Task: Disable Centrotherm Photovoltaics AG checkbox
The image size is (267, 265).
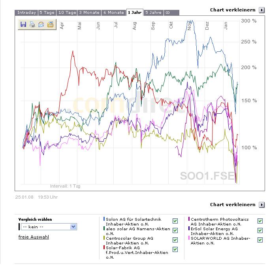Action: click(x=260, y=221)
